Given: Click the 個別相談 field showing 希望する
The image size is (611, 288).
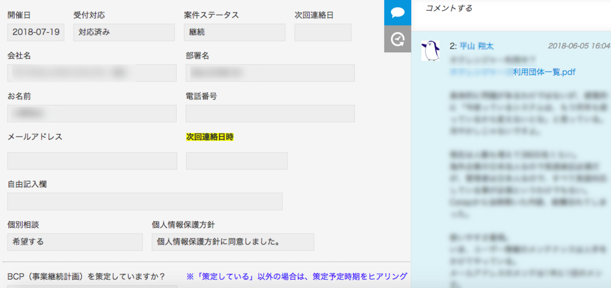Looking at the screenshot, I should pos(75,242).
